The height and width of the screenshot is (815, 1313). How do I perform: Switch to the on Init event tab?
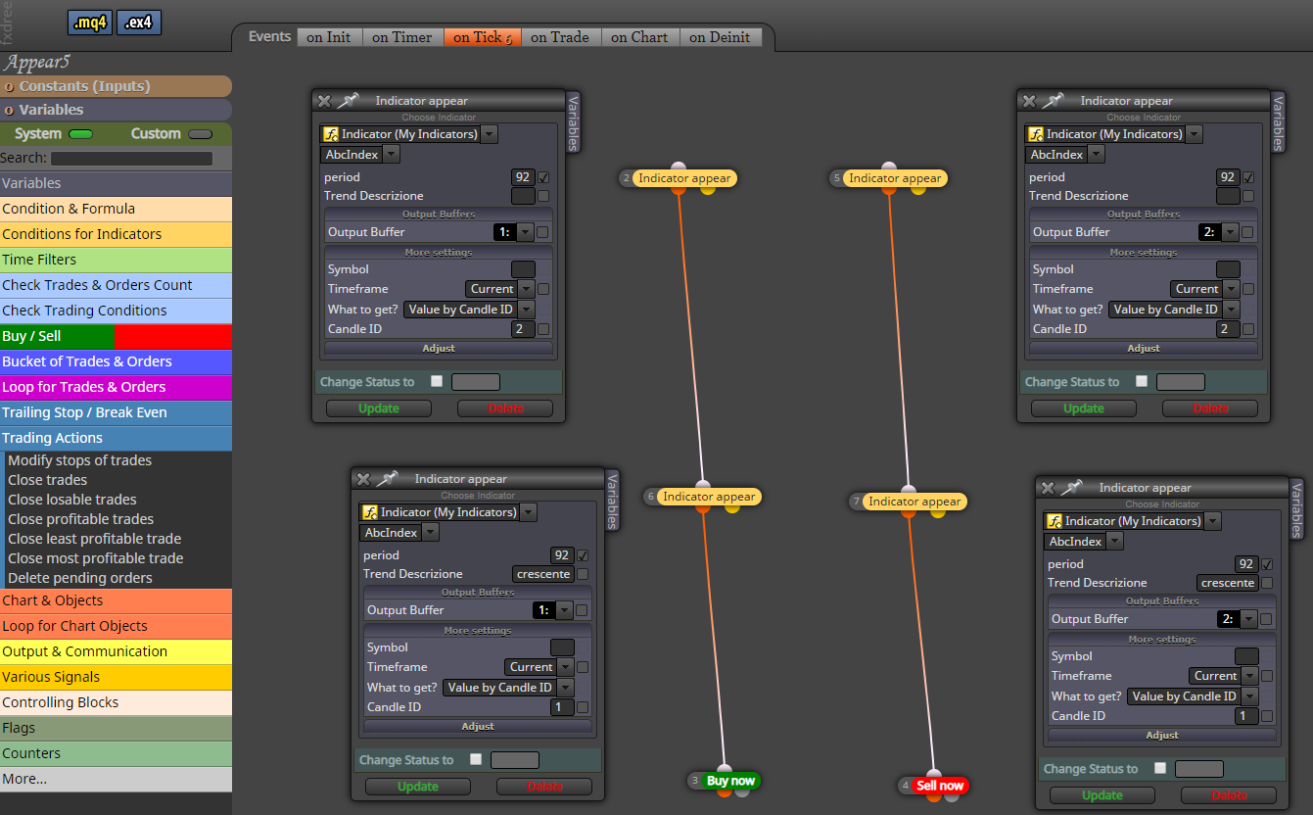point(328,37)
